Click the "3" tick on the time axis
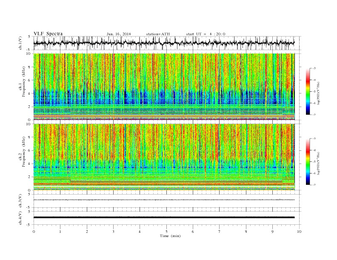Screen dimensions: 337x260 [113, 232]
